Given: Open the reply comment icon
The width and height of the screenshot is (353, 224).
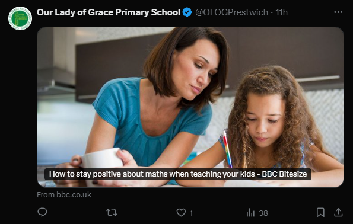Looking at the screenshot, I should (42, 212).
